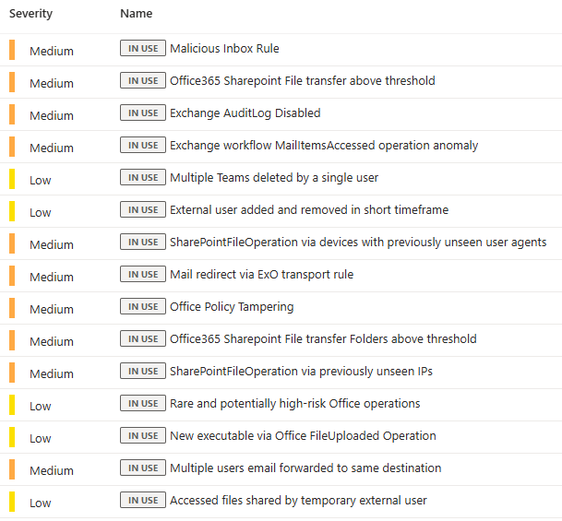Click IN USE badge for Malicious Inbox Rule
Viewport: 562px width, 521px height.
coord(143,48)
